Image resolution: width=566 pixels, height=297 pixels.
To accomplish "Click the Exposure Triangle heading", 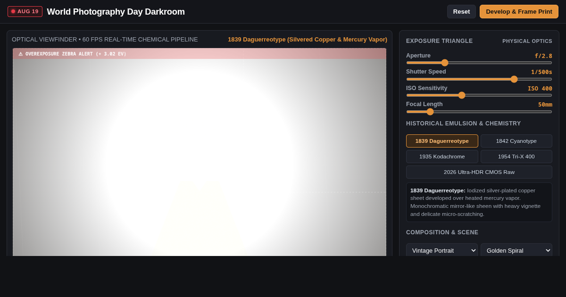I will coord(440,41).
